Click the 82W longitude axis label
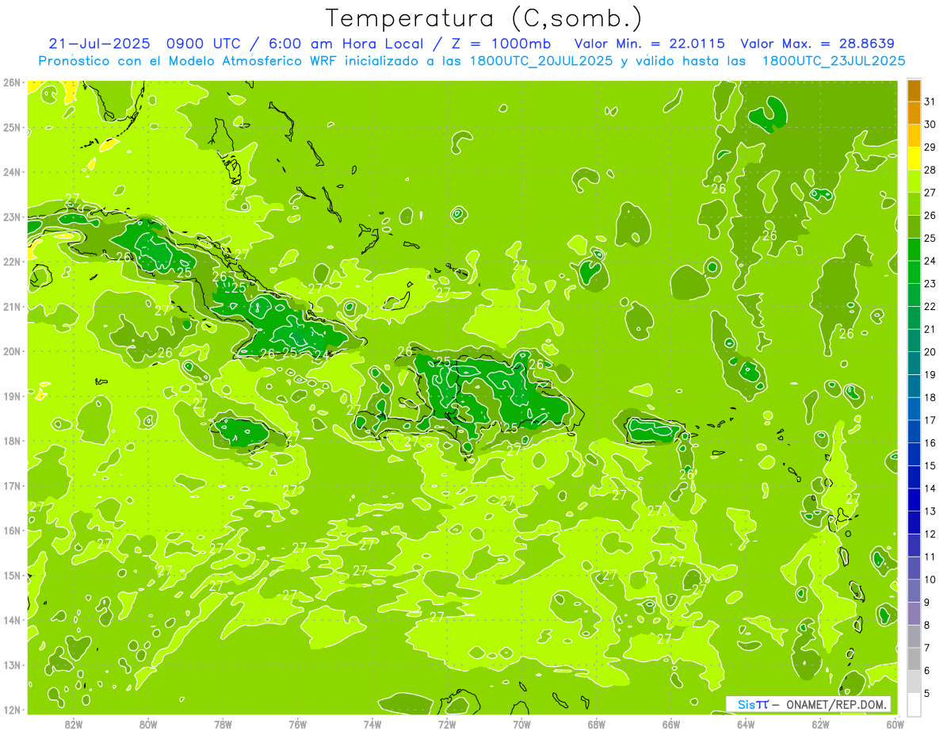This screenshot has width=951, height=735. click(74, 724)
